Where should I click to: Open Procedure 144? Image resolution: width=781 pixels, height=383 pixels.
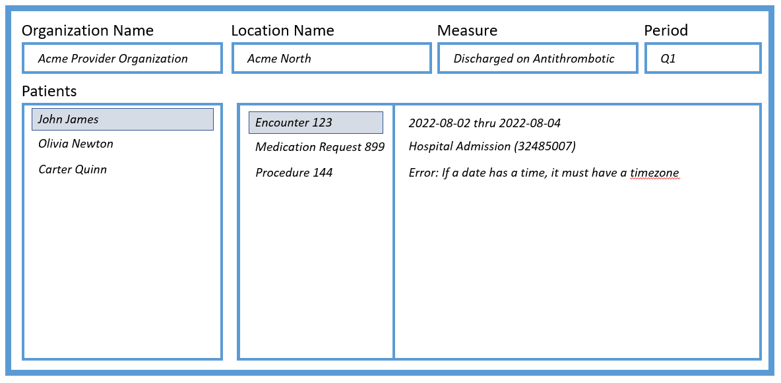[x=294, y=173]
